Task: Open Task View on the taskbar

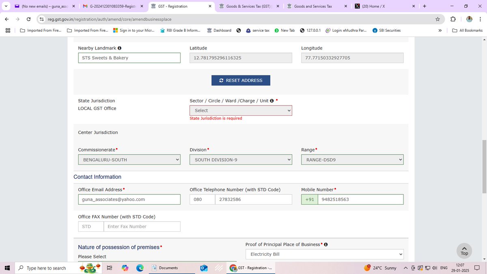Action: click(x=109, y=268)
